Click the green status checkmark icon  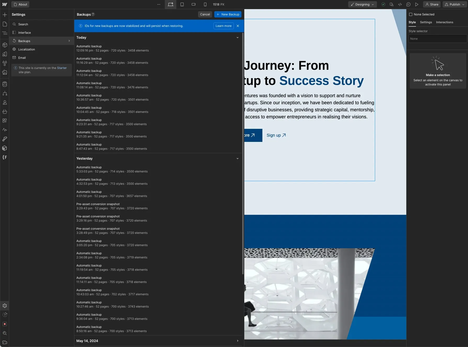click(383, 4)
